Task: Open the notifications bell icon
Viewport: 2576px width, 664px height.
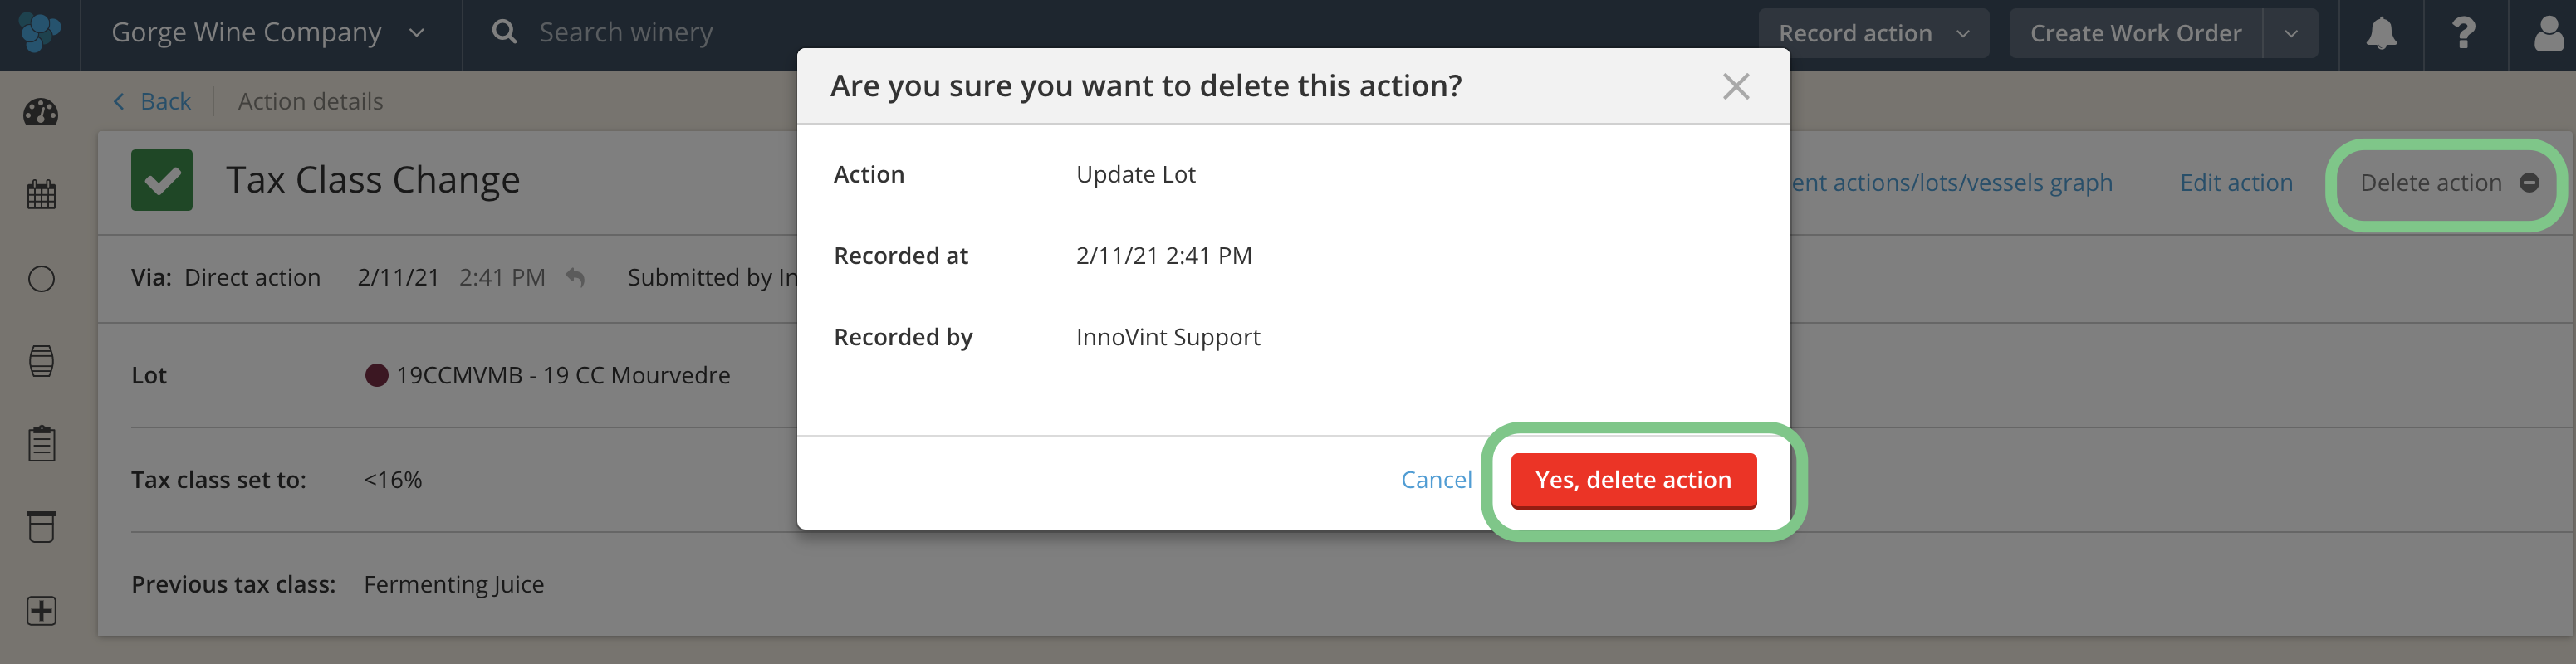Action: (2381, 33)
